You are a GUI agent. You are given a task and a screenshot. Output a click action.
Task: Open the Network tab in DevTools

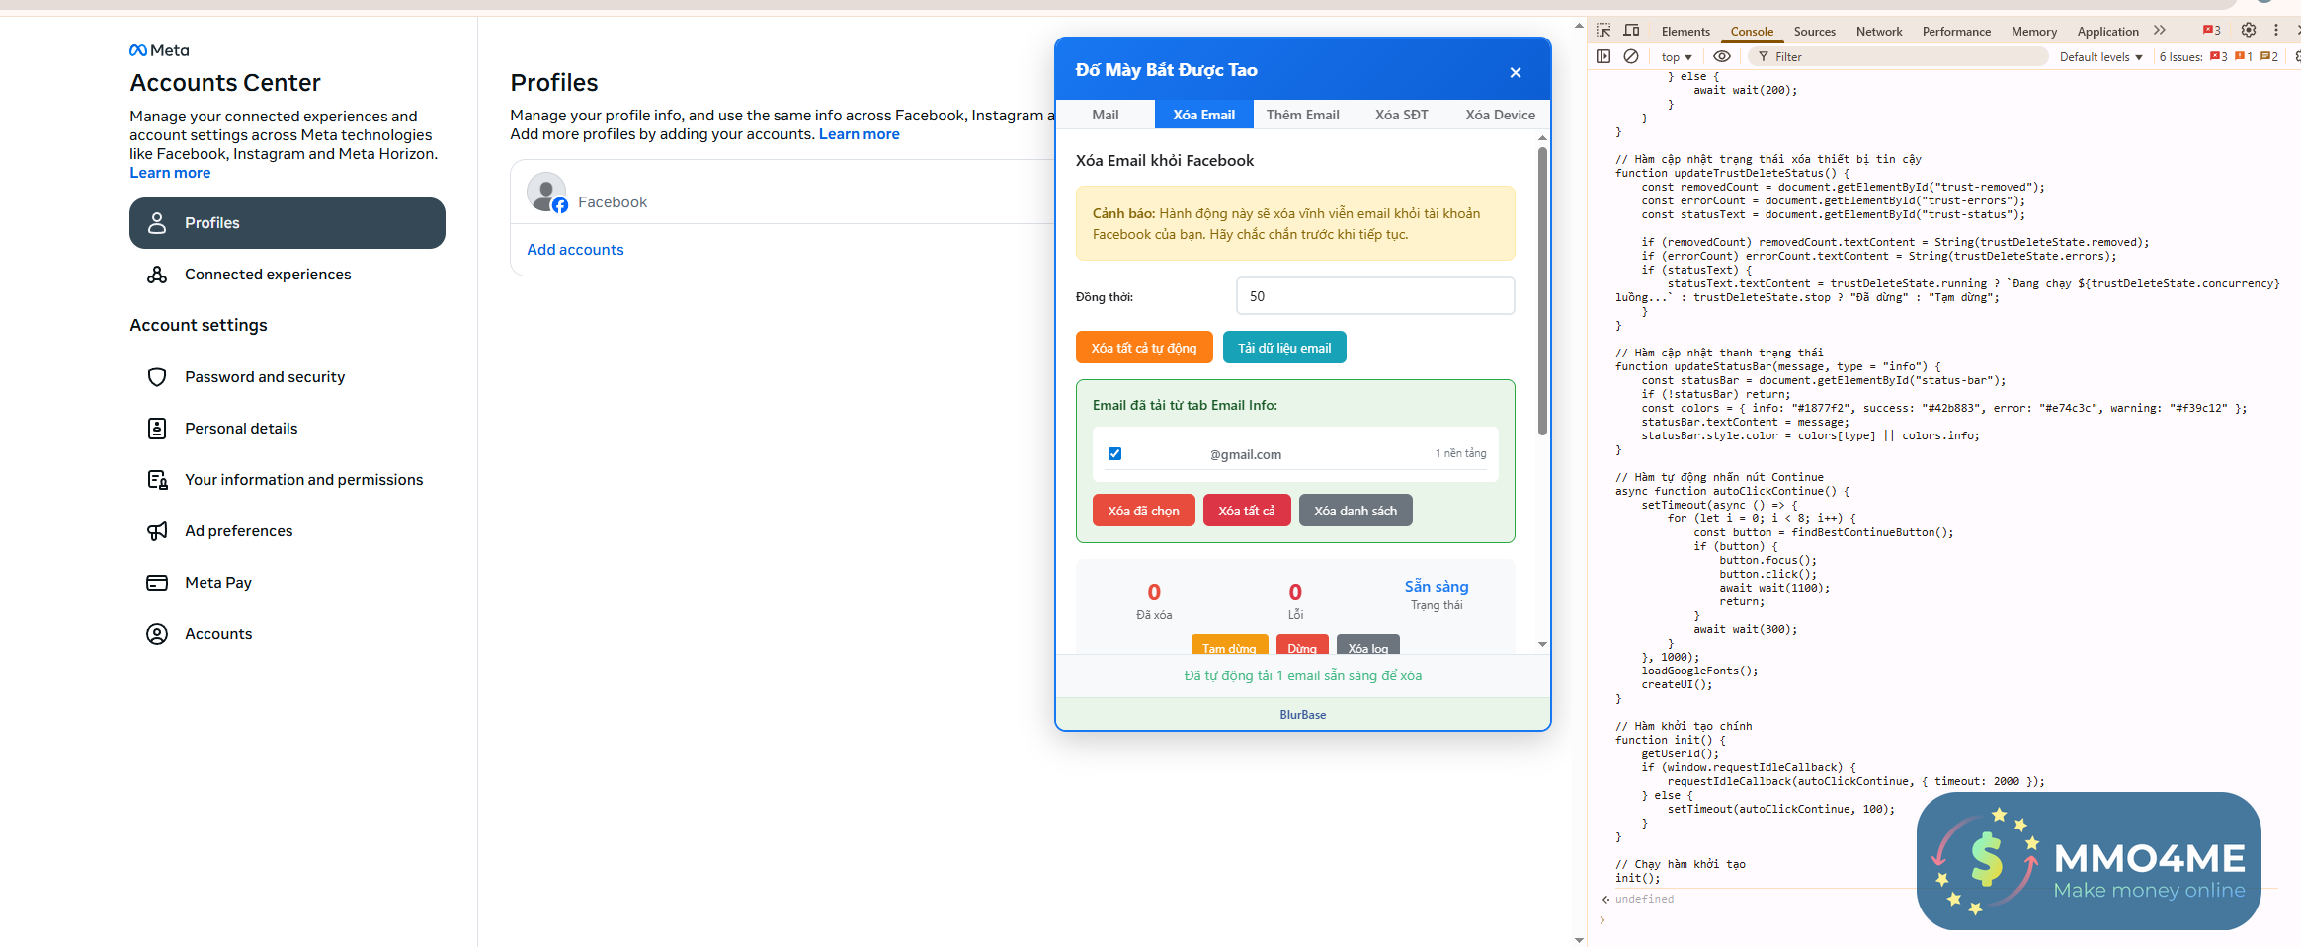click(1879, 32)
